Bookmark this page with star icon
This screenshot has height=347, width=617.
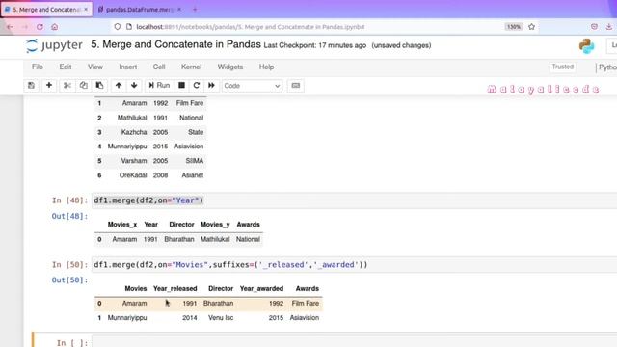point(531,27)
